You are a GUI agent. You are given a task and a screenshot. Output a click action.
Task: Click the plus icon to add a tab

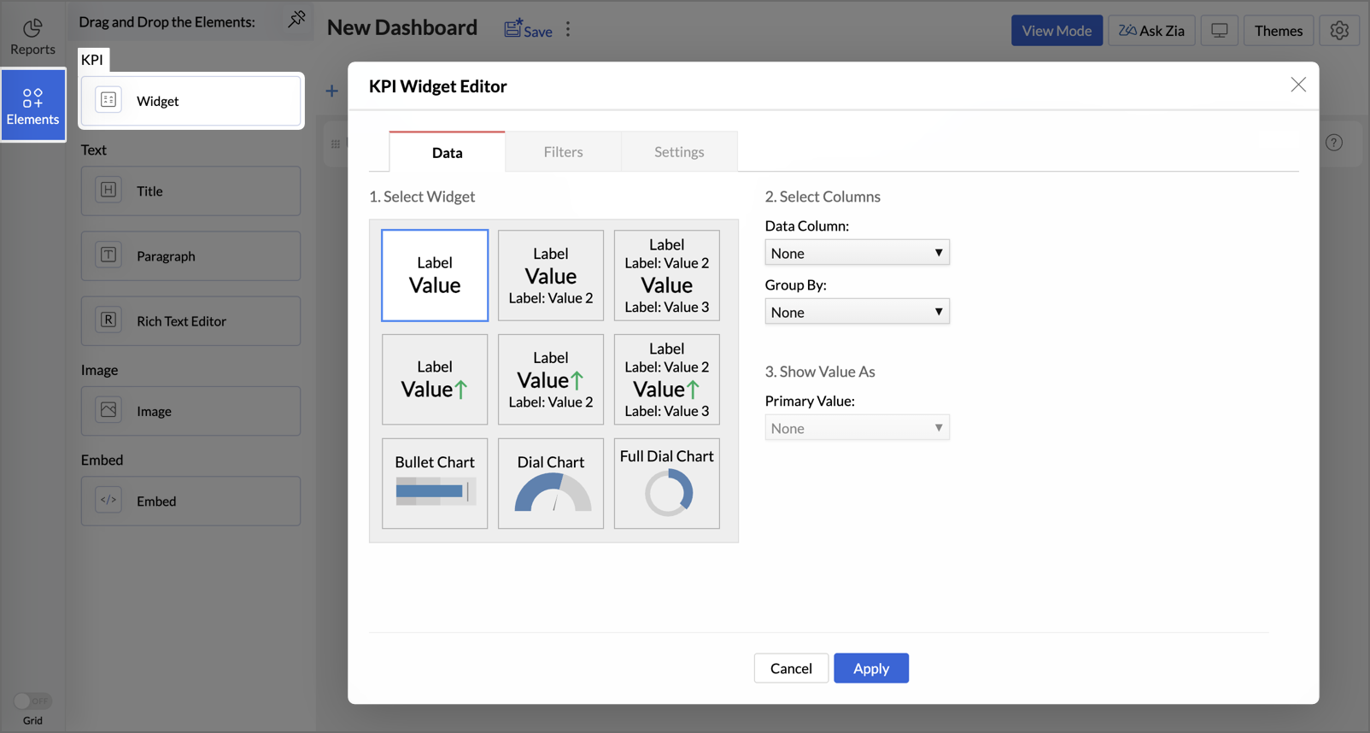[x=332, y=91]
